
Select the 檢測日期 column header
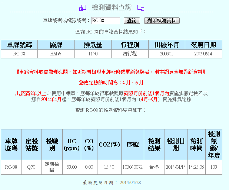[x=176, y=145]
